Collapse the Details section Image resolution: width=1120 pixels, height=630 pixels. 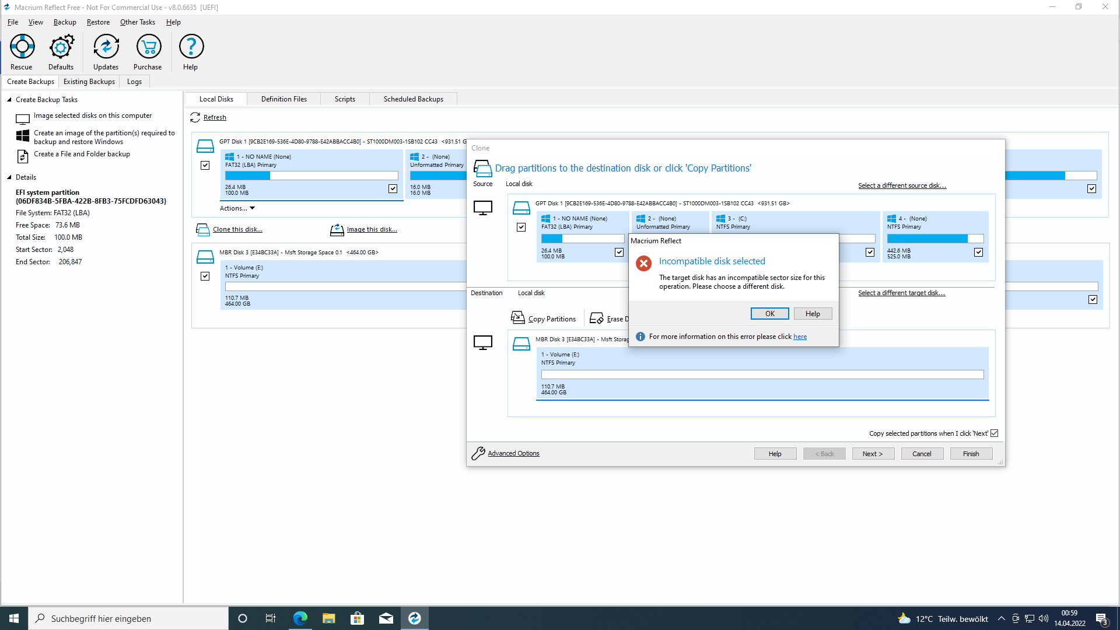[x=9, y=177]
